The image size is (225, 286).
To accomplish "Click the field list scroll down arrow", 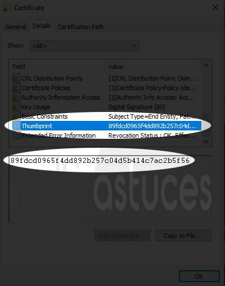I will click(x=206, y=142).
